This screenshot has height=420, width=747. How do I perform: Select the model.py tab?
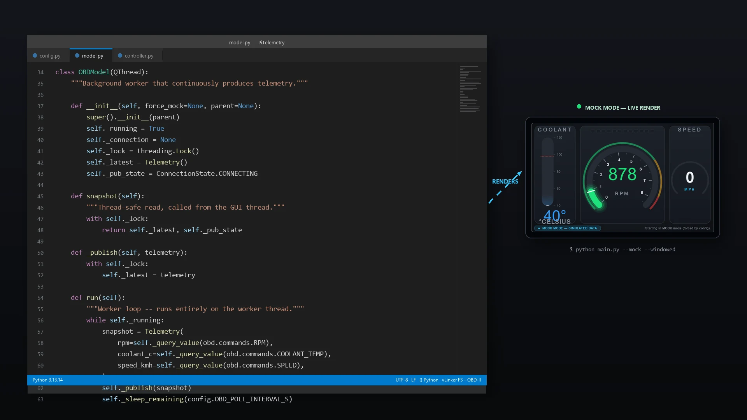(91, 56)
